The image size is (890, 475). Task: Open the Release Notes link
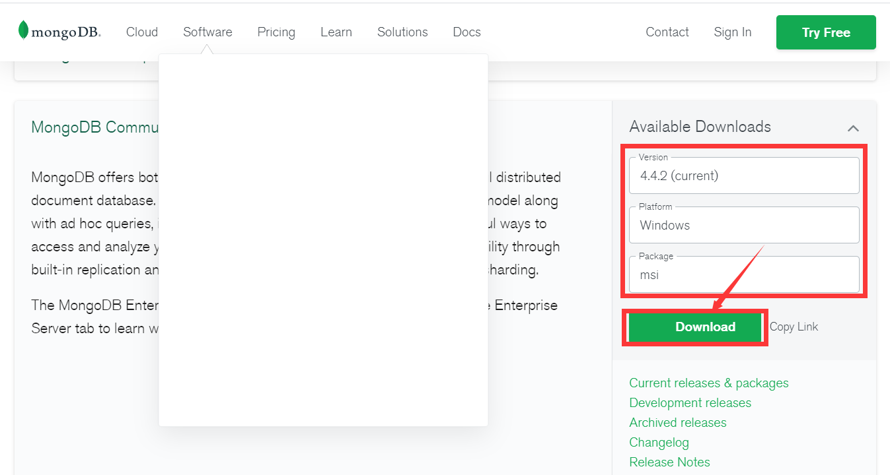coord(670,462)
